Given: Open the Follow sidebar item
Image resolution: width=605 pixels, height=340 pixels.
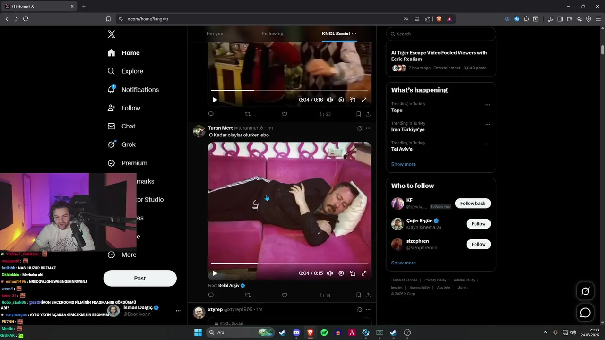Looking at the screenshot, I should (124, 108).
